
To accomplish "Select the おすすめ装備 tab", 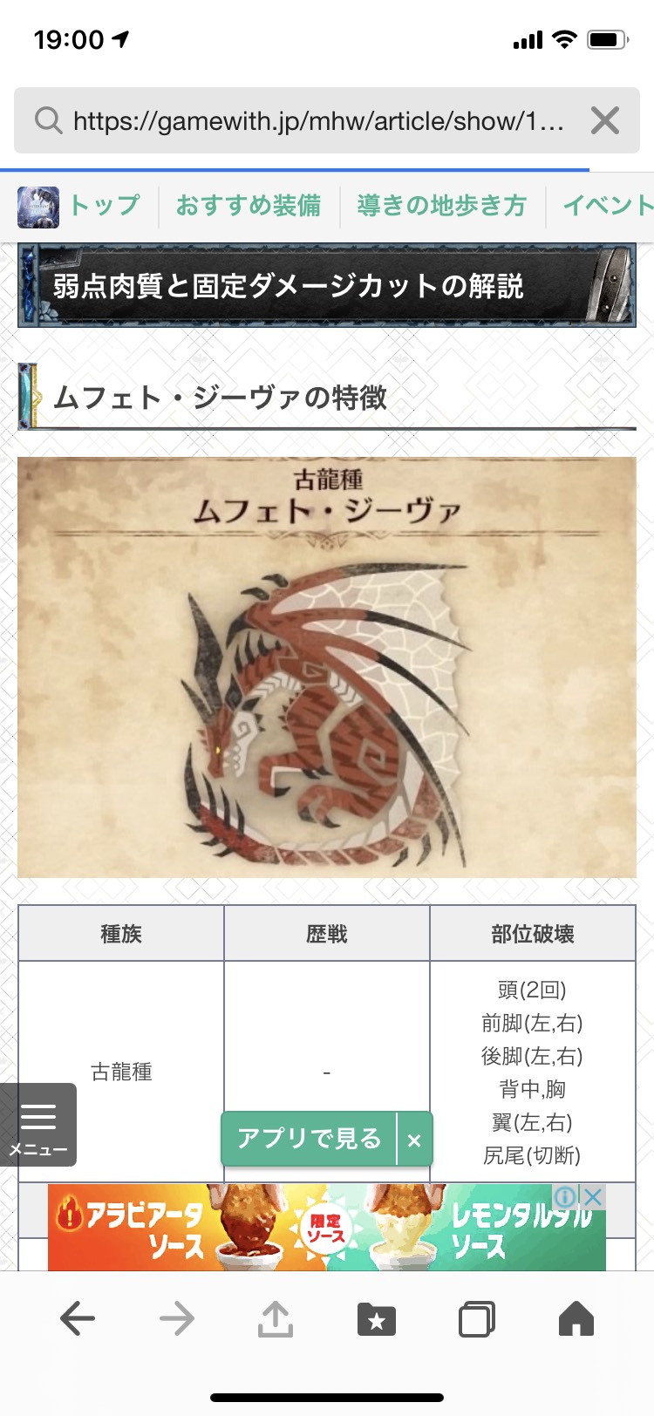I will tap(249, 206).
